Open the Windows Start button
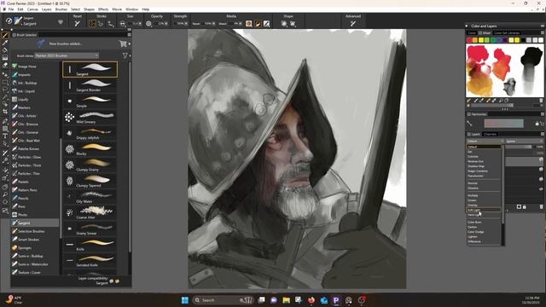Image resolution: width=546 pixels, height=307 pixels. [x=184, y=300]
